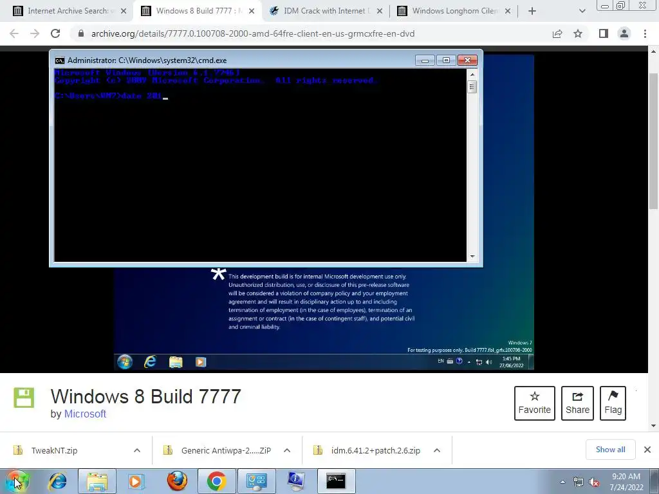Open idm.6.41.2+patch.2.6.zip download

(x=376, y=451)
